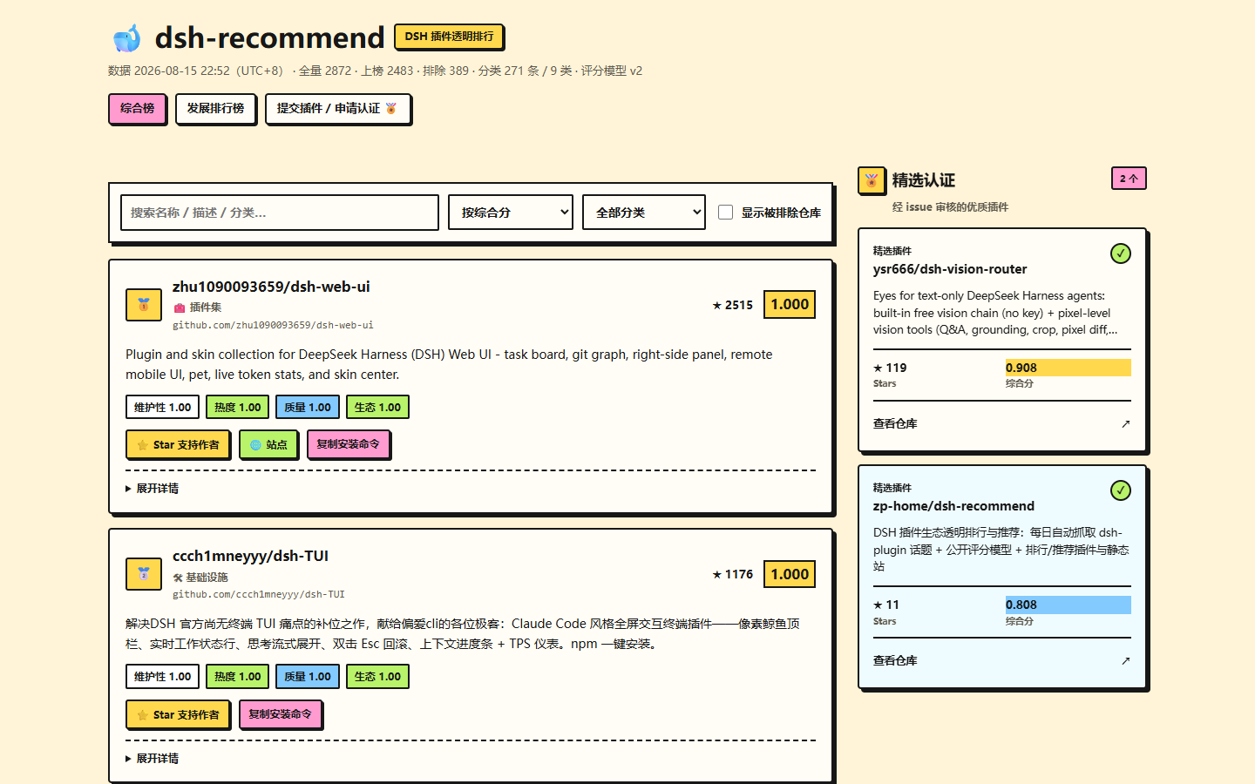The width and height of the screenshot is (1255, 784).
Task: Click Star 支持作者 on the dsh-web-ui card
Action: (x=179, y=445)
